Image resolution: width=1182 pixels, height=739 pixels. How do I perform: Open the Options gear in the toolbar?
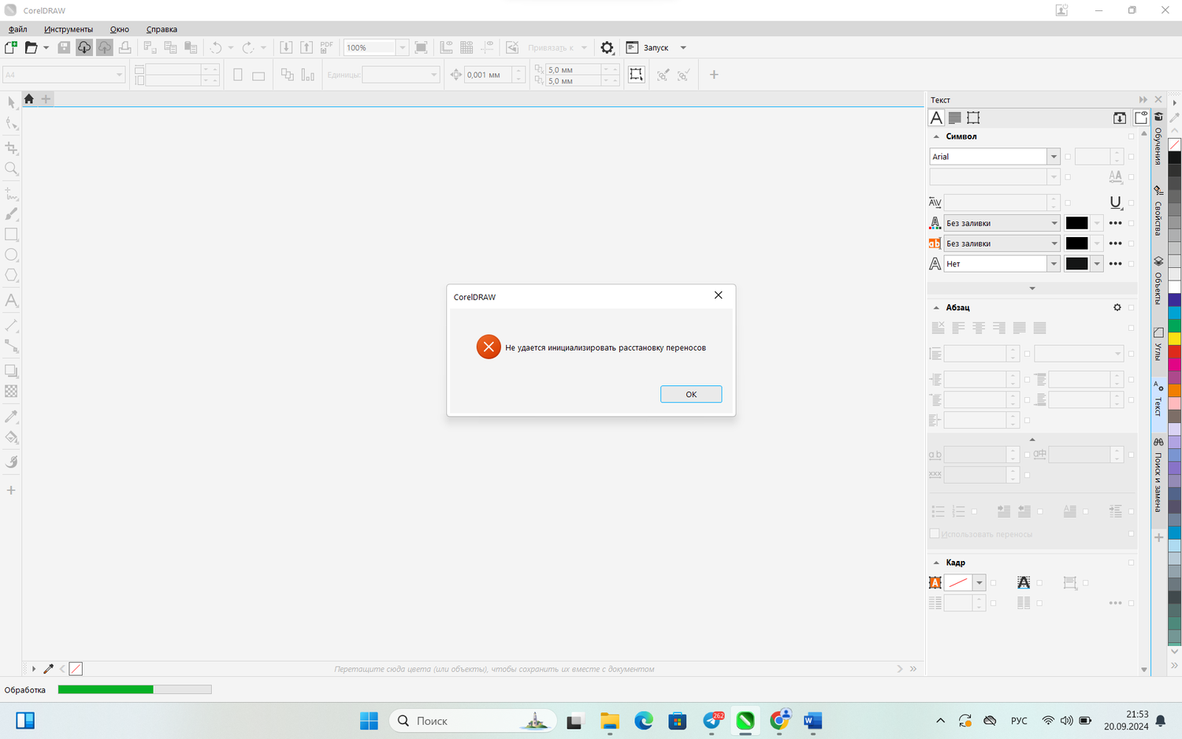tap(607, 47)
